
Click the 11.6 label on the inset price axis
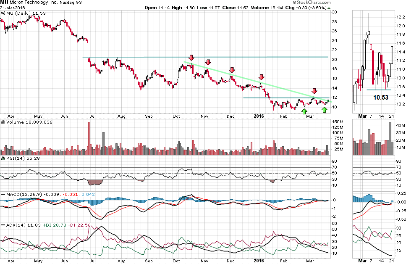click(400, 43)
